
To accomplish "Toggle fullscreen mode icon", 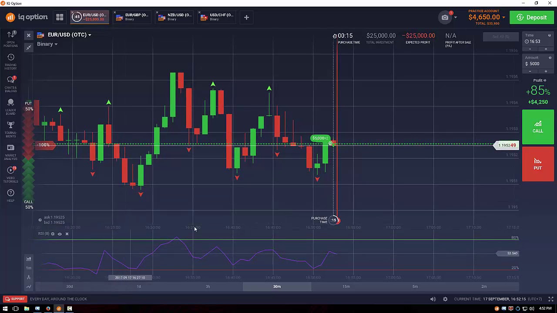I will (x=550, y=299).
